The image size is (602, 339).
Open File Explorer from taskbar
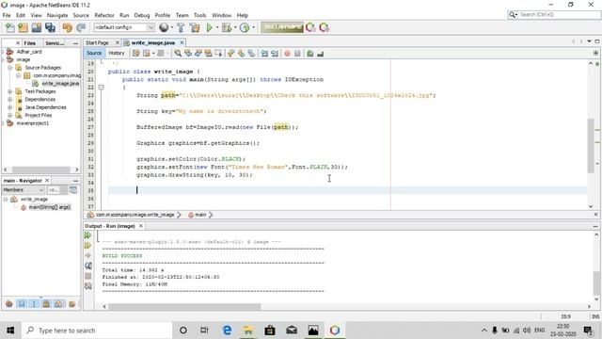click(x=248, y=331)
